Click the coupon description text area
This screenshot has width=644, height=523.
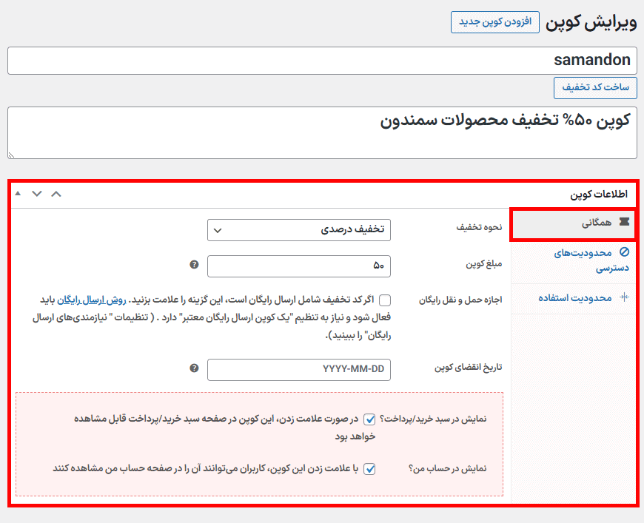click(x=322, y=132)
